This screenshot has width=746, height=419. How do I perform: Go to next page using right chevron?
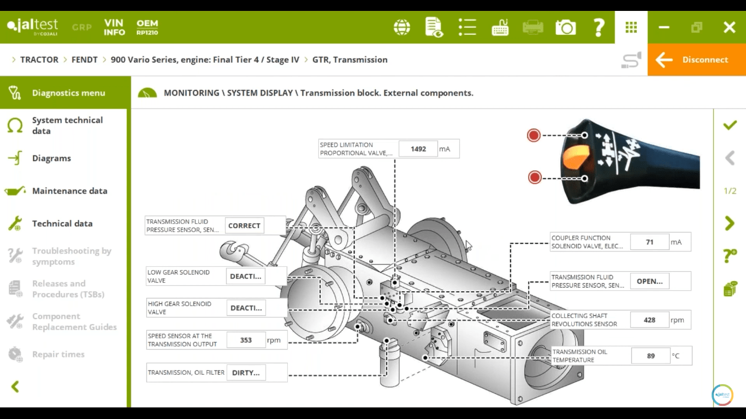pyautogui.click(x=730, y=223)
